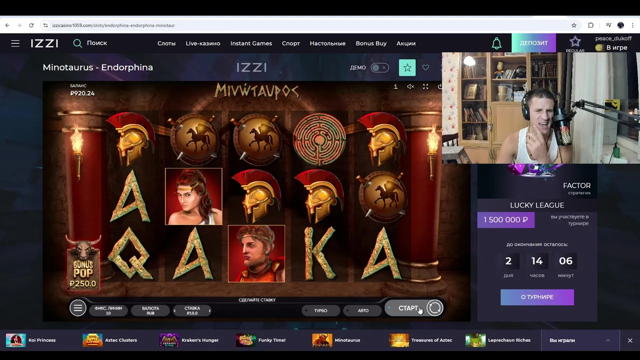This screenshot has height=360, width=640.
Task: Bookmark this page star in address bar
Action: click(x=574, y=25)
